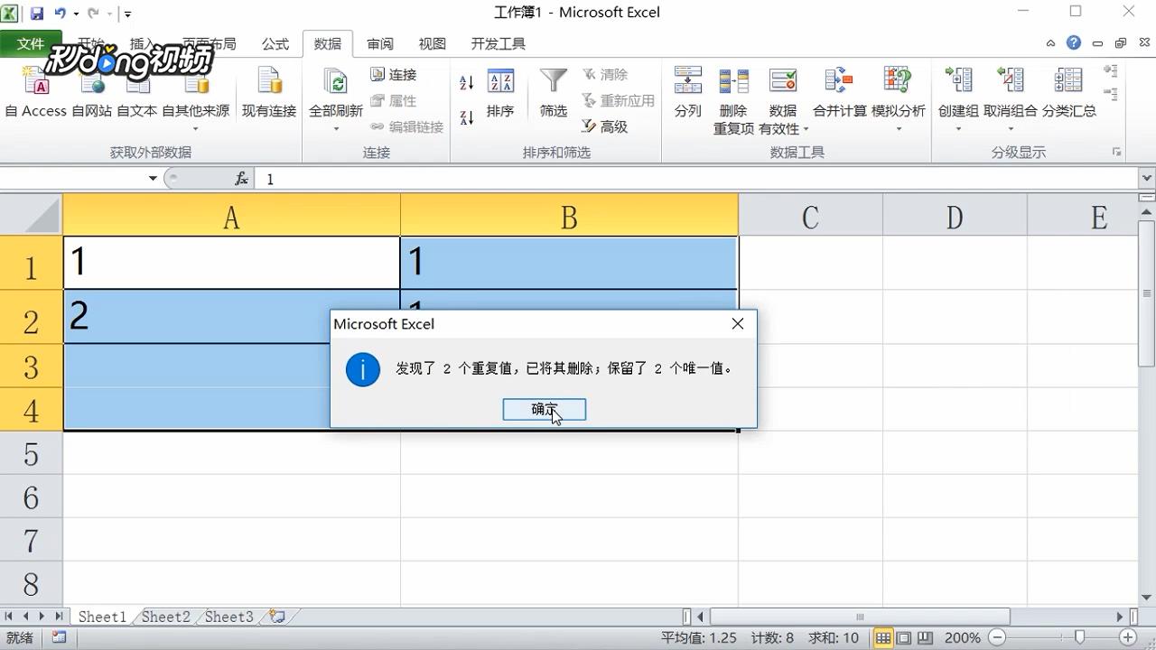This screenshot has width=1156, height=650.
Task: Expand the 全部刷新 dropdown arrow
Action: [x=336, y=128]
